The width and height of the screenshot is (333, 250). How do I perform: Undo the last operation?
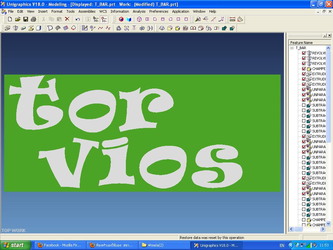(77, 19)
